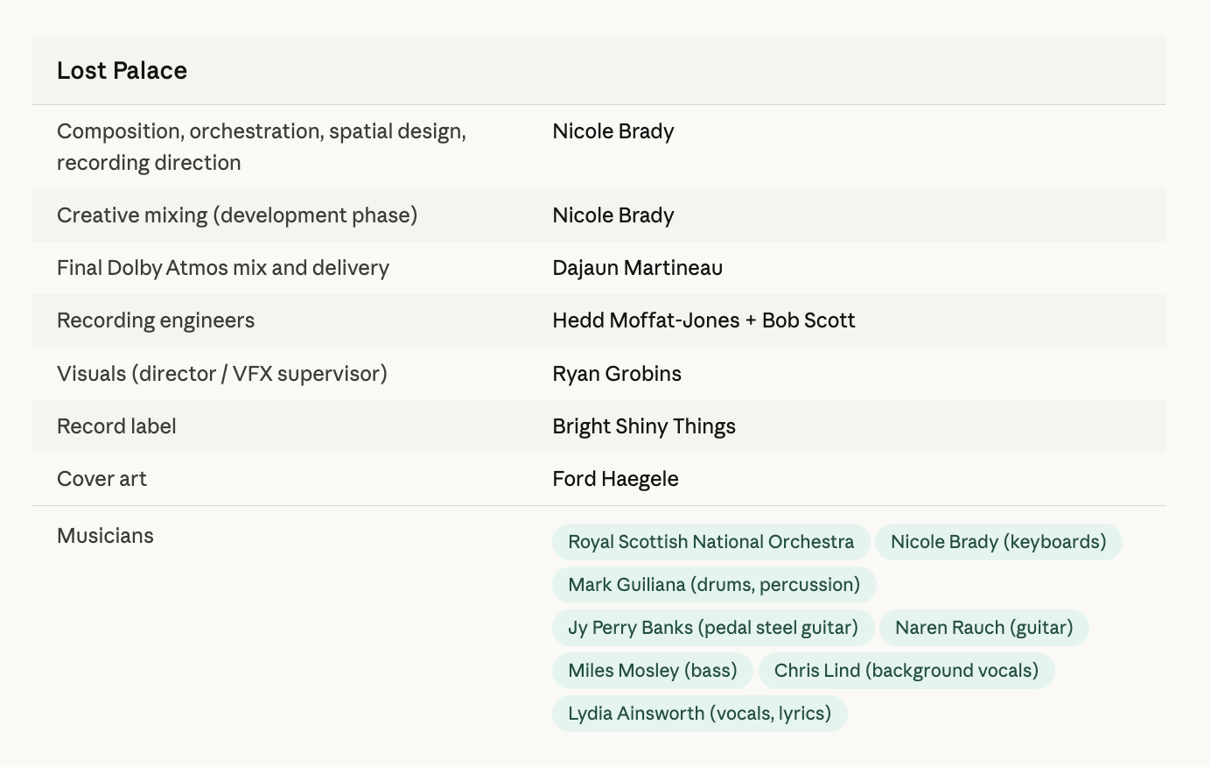Click the Musicians row label
This screenshot has width=1211, height=767.
pyautogui.click(x=105, y=536)
